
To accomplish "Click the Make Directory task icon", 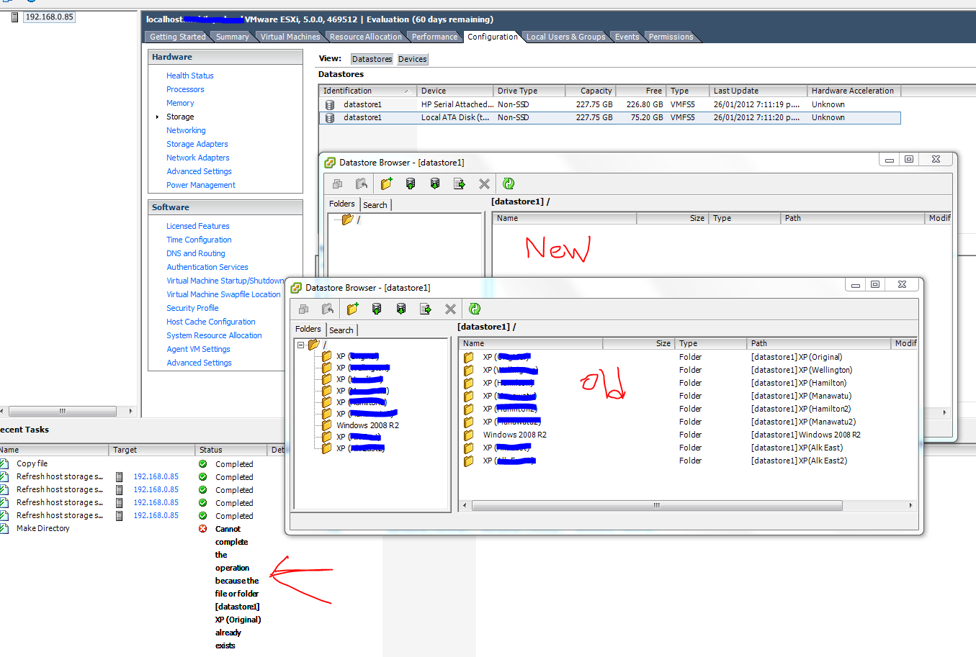I will [x=4, y=529].
